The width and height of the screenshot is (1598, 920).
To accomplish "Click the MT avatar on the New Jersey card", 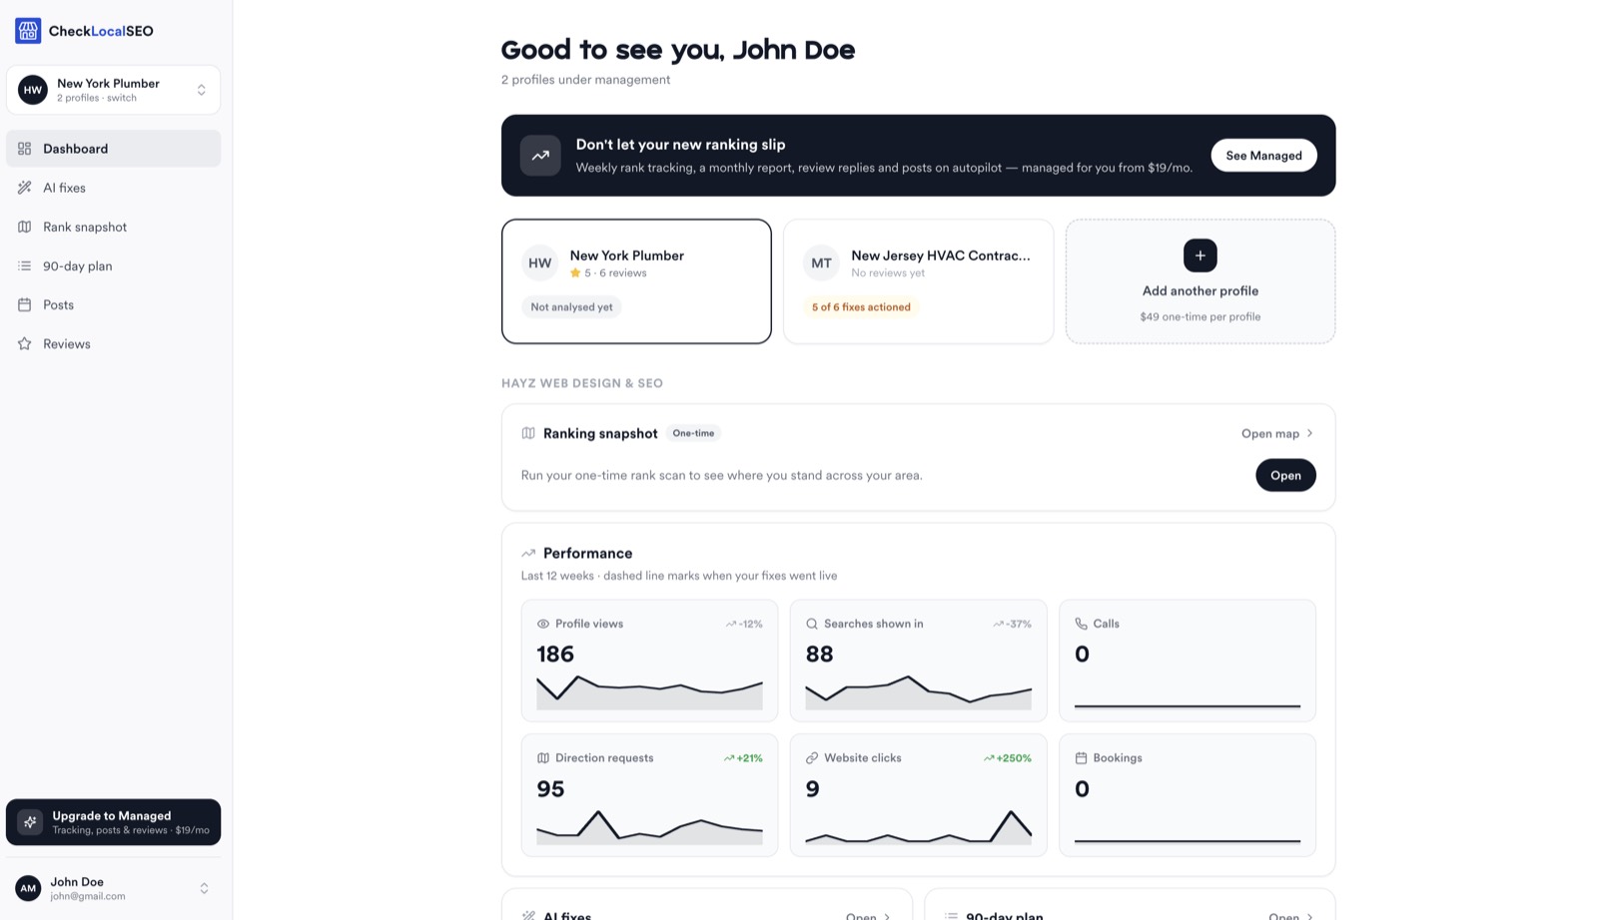I will (x=821, y=263).
